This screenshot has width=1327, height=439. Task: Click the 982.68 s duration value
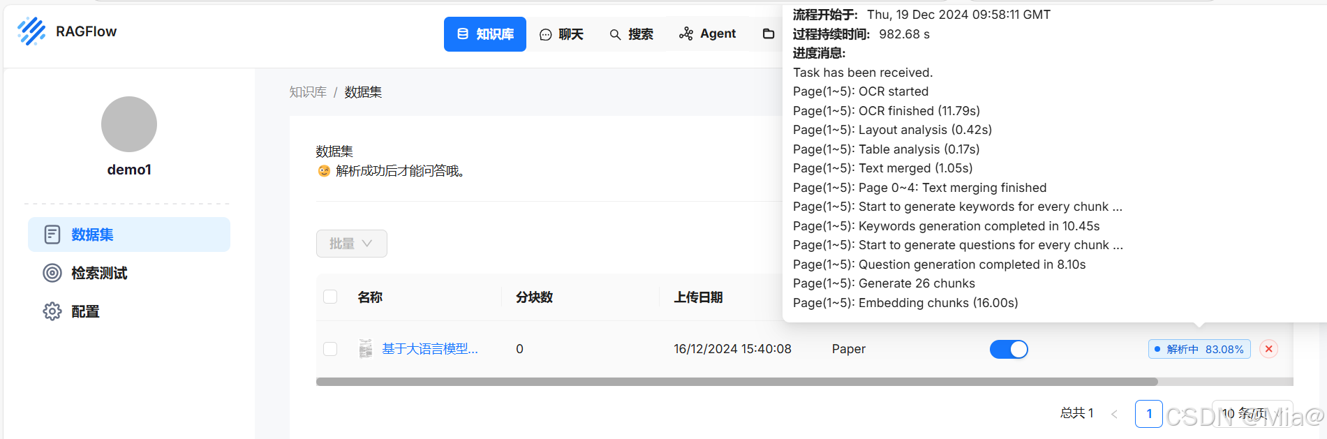point(904,34)
